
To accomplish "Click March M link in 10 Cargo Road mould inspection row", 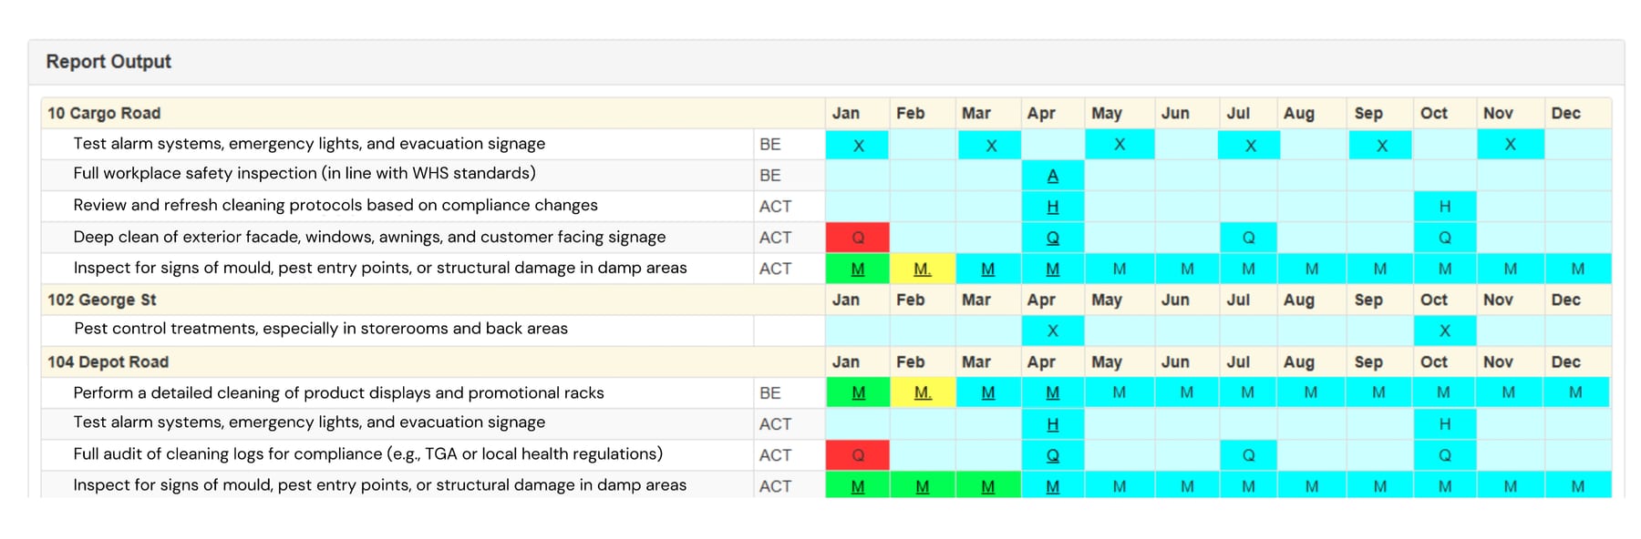I will (988, 269).
